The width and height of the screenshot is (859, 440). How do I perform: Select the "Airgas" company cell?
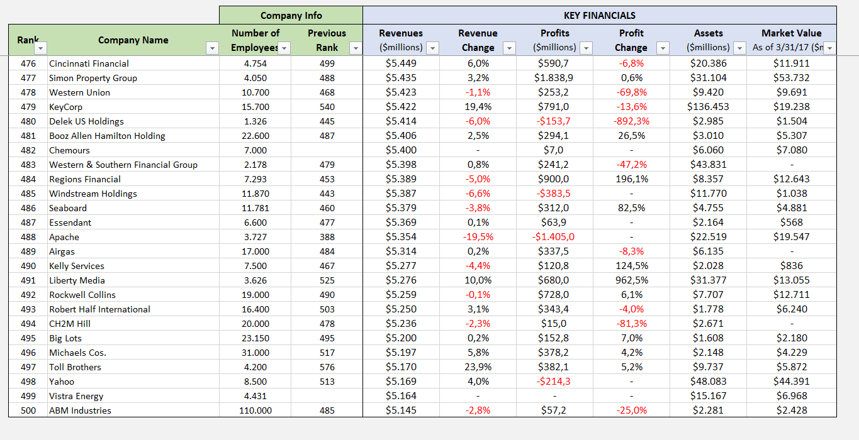(133, 251)
